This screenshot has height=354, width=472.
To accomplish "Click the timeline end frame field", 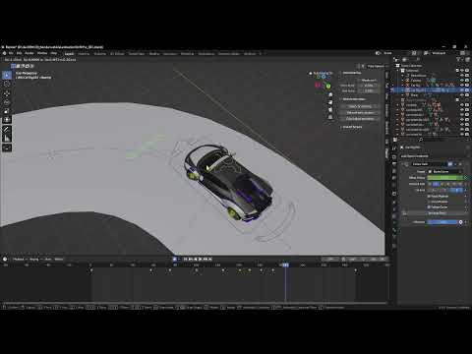I will tap(377, 259).
